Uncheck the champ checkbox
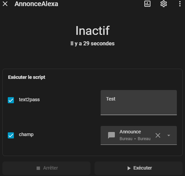This screenshot has width=185, height=176. click(11, 135)
